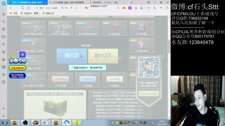Open the sidebar book reader icon
Viewport: 225px width, 126px height.
(x=3, y=75)
